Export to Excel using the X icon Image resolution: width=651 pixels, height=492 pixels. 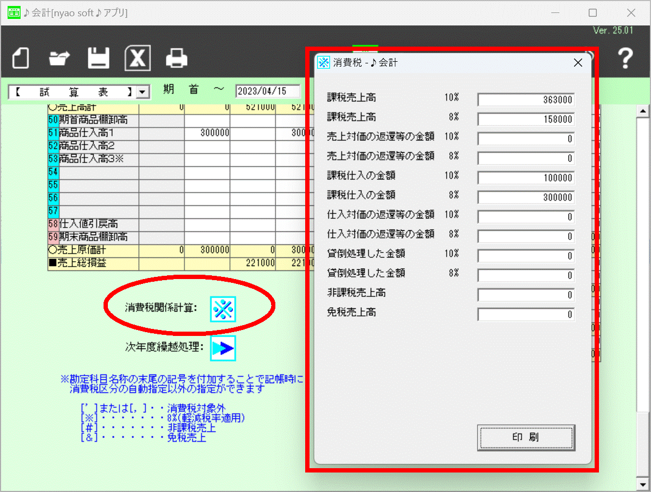[138, 58]
